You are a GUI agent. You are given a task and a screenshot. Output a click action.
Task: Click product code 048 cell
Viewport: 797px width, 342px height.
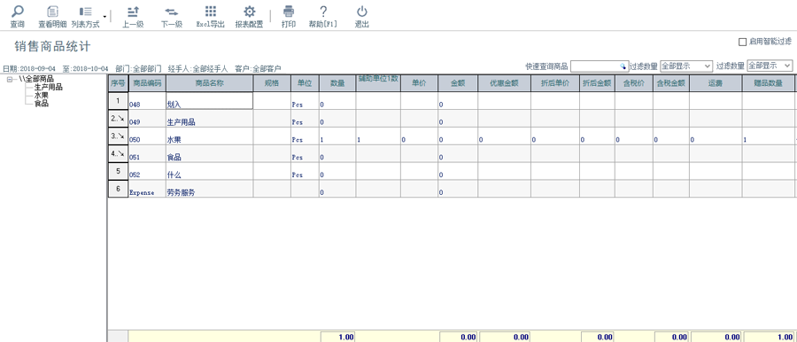coord(147,101)
